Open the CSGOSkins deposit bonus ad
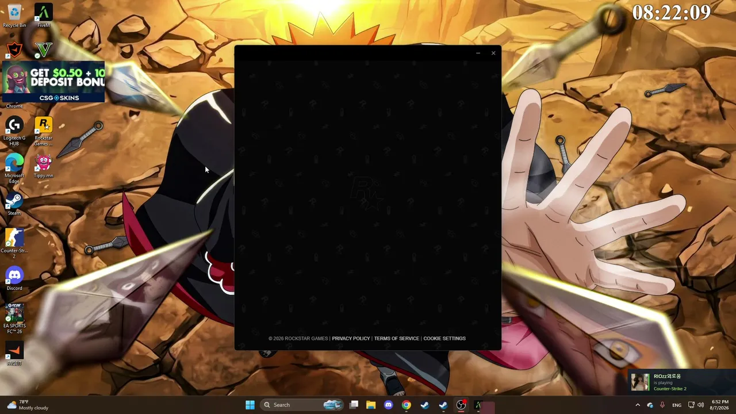The height and width of the screenshot is (414, 736). 53,82
